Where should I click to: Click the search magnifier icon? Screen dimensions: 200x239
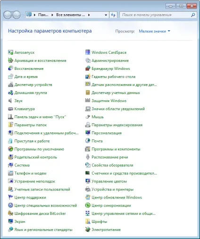tap(193, 15)
